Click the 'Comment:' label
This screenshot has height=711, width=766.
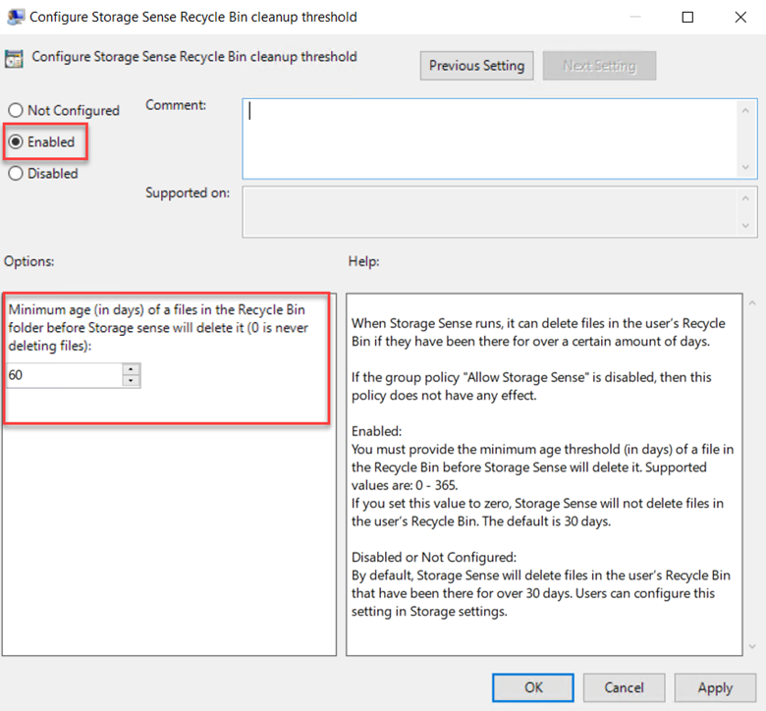tap(176, 105)
